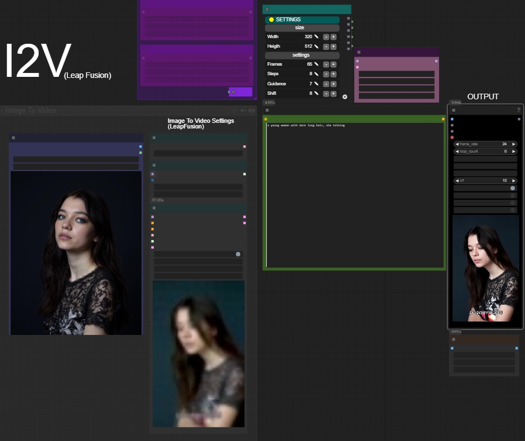Click the bypass icon in Image To Video group header

[x=243, y=111]
